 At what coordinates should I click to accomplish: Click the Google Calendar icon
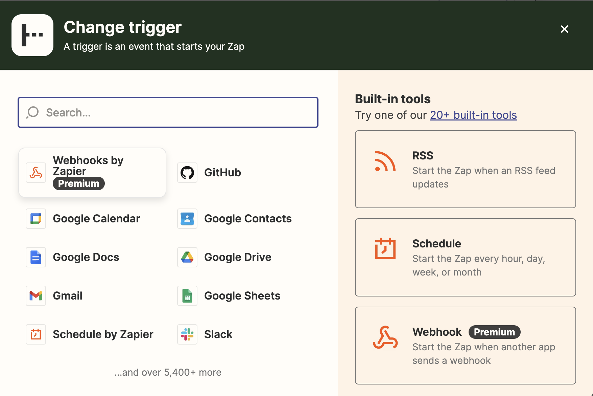(36, 219)
